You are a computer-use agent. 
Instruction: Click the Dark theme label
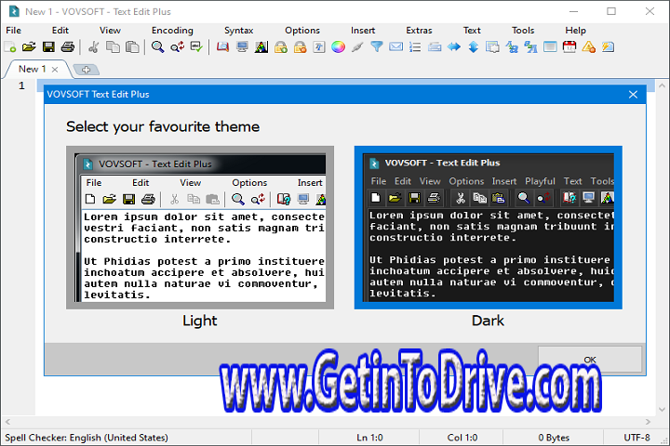tap(488, 321)
